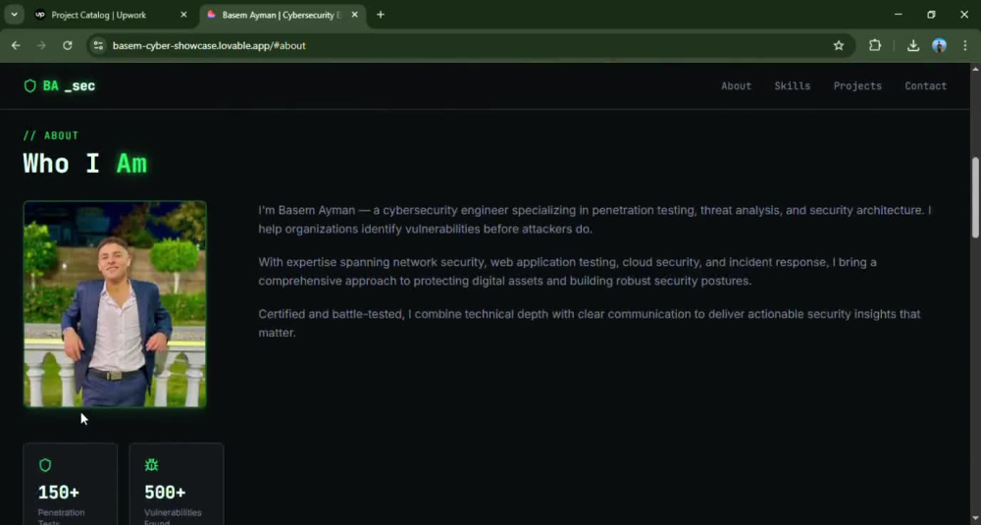Open the About navigation link
The image size is (981, 525).
click(736, 86)
